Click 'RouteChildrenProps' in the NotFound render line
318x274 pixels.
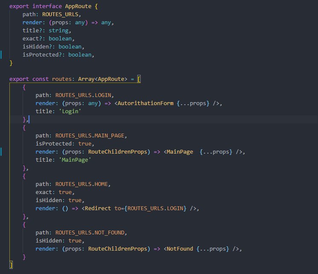(x=118, y=249)
